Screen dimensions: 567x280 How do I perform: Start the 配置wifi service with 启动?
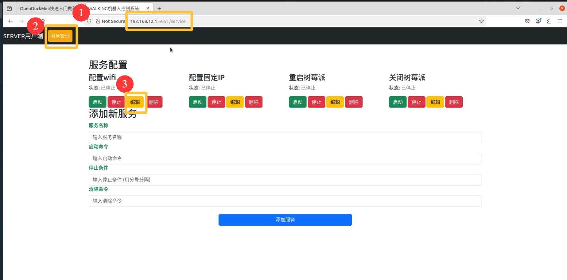pos(97,102)
